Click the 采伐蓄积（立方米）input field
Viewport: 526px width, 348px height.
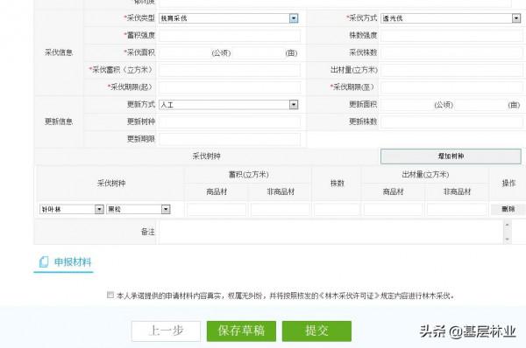pos(230,70)
